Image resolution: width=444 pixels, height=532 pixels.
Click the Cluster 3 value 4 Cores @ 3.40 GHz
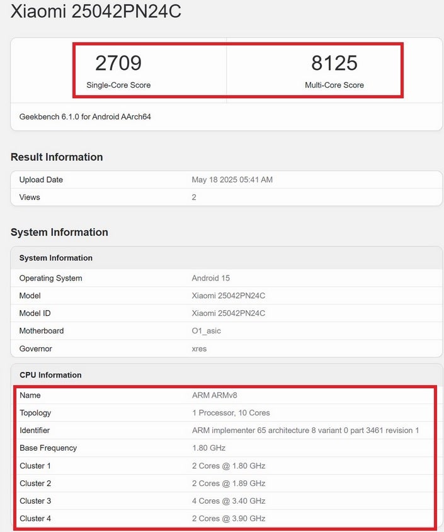[x=229, y=501]
